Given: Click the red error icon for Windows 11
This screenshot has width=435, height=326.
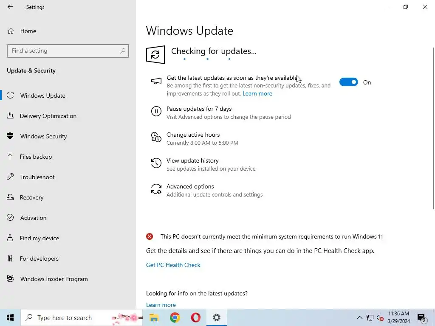Looking at the screenshot, I should point(150,236).
